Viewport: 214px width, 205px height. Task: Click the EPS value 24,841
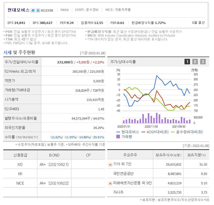click(x=20, y=23)
